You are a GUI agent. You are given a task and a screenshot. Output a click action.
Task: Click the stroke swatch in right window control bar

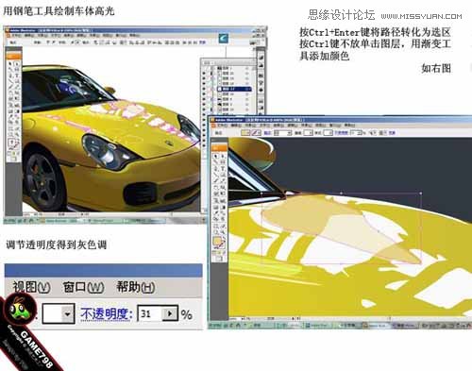(x=257, y=133)
